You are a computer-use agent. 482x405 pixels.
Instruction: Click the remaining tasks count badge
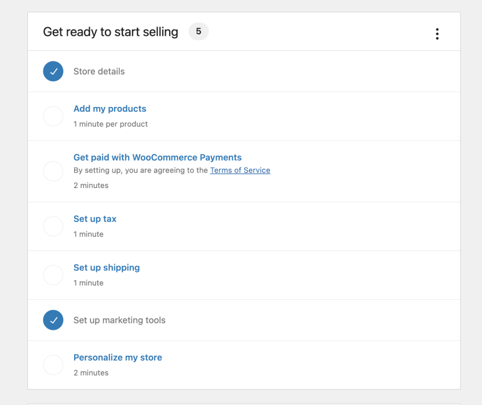point(198,31)
